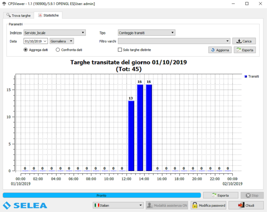Switch to the Statistiche tab
Image resolution: width=267 pixels, height=212 pixels.
(x=48, y=15)
